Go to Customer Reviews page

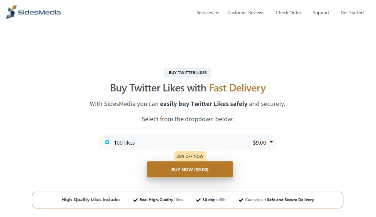click(x=246, y=13)
